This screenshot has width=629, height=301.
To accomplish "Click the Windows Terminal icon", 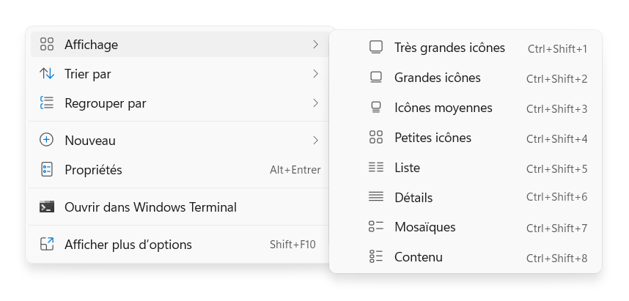I will (47, 207).
